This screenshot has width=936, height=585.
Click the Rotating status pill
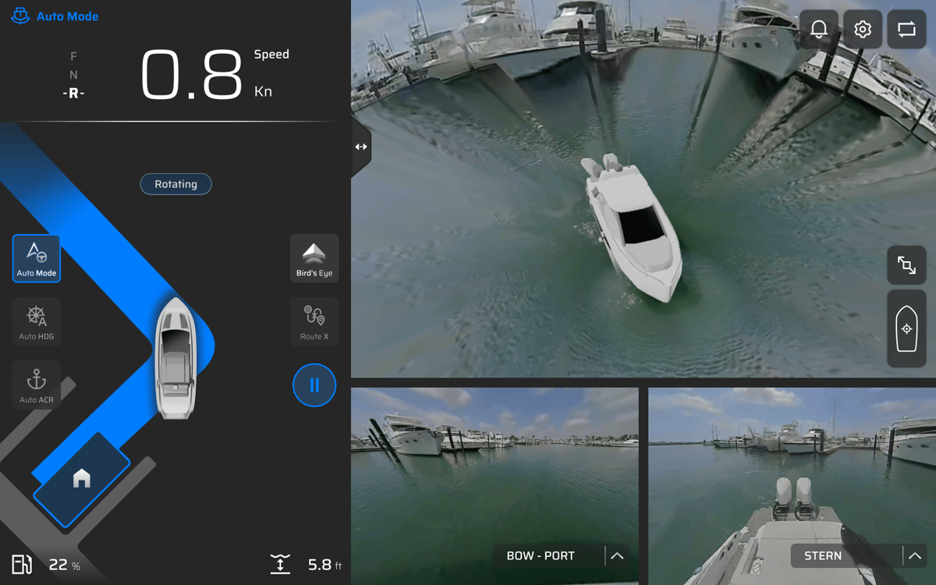(x=175, y=184)
